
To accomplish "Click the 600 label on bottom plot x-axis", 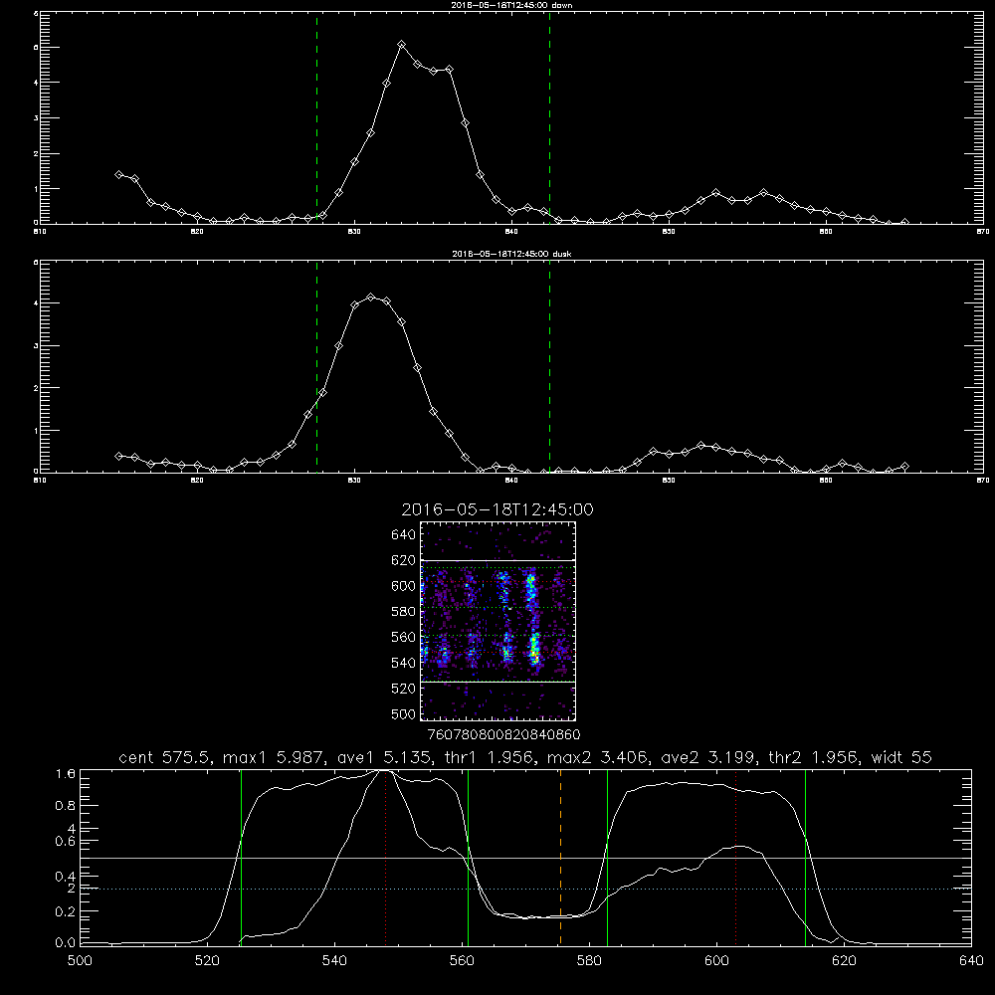I will 717,961.
